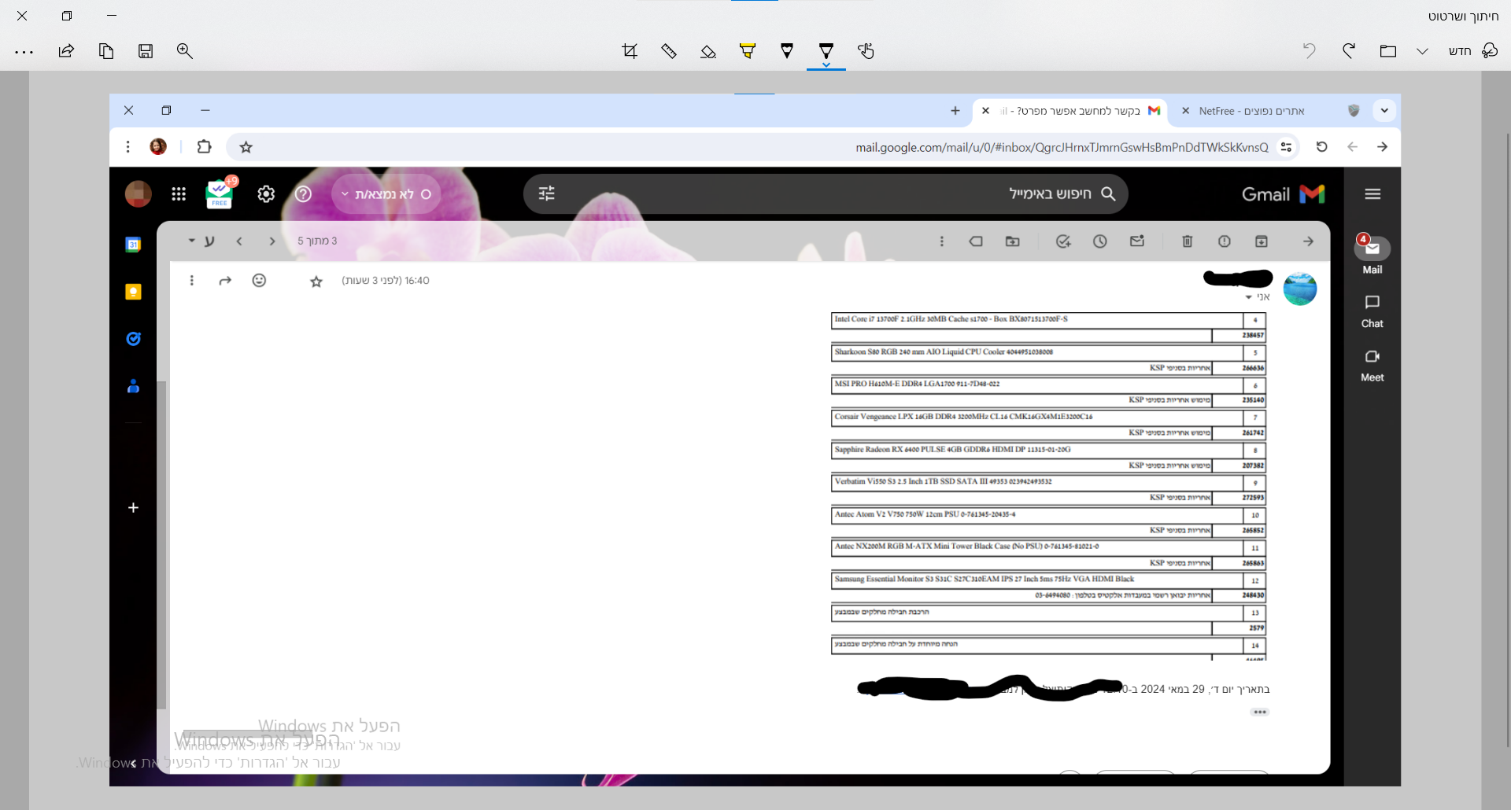Open the See more ellipsis menu
This screenshot has height=810, width=1511.
(x=24, y=52)
